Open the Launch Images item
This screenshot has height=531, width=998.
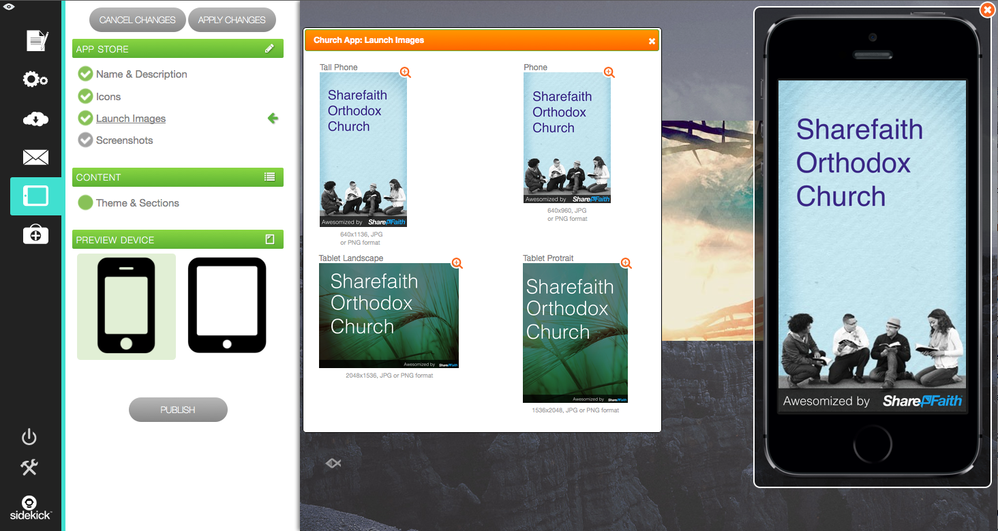tap(131, 119)
